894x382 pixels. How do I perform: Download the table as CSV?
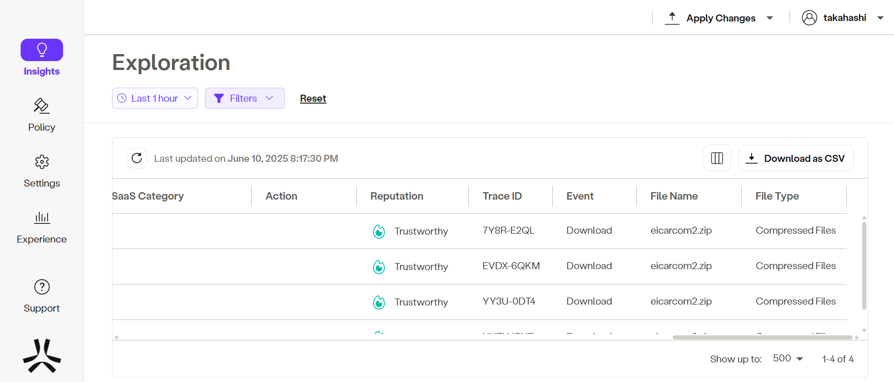(x=796, y=158)
